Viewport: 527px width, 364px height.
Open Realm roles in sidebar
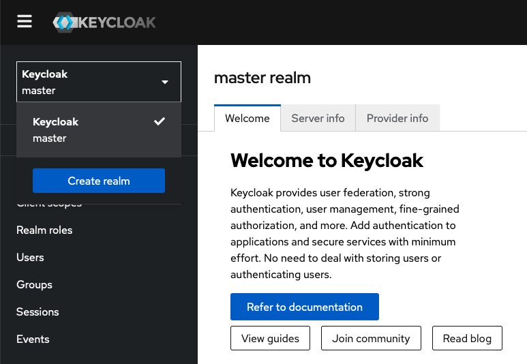click(x=44, y=230)
